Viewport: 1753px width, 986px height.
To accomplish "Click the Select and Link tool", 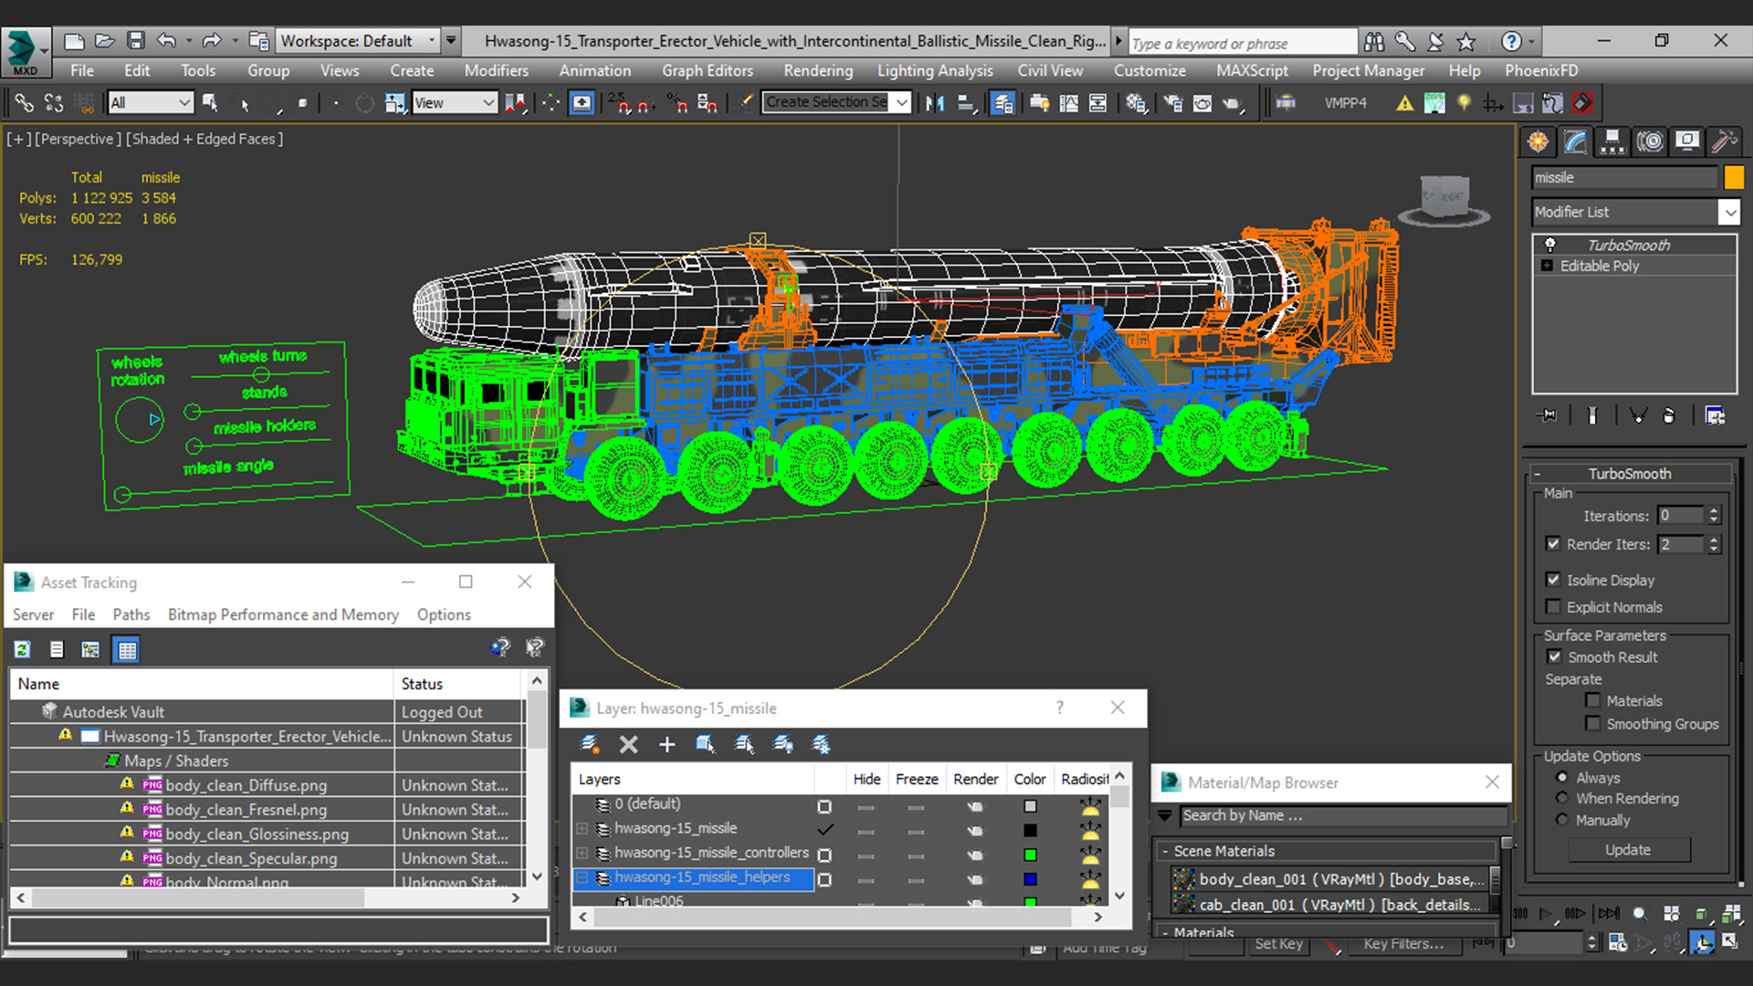I will [x=25, y=103].
